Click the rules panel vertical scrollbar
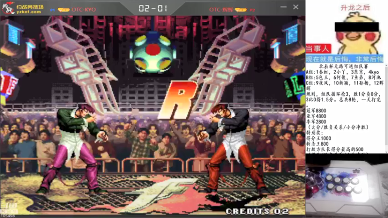 click(x=386, y=108)
